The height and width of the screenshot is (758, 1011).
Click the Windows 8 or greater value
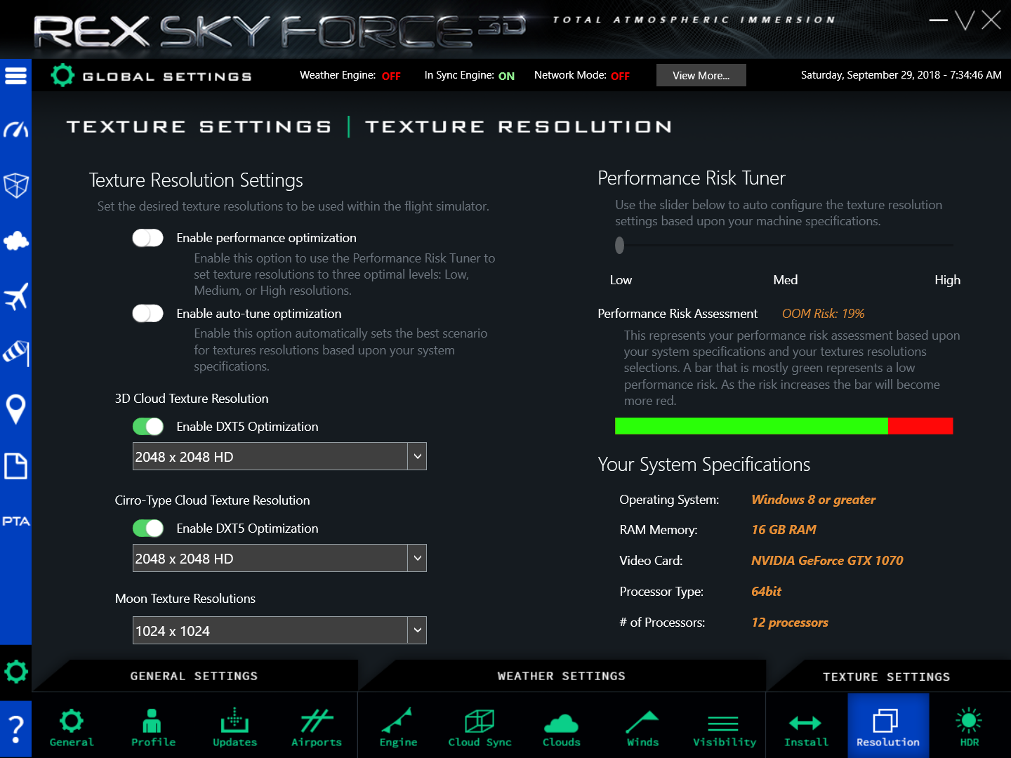(x=813, y=500)
